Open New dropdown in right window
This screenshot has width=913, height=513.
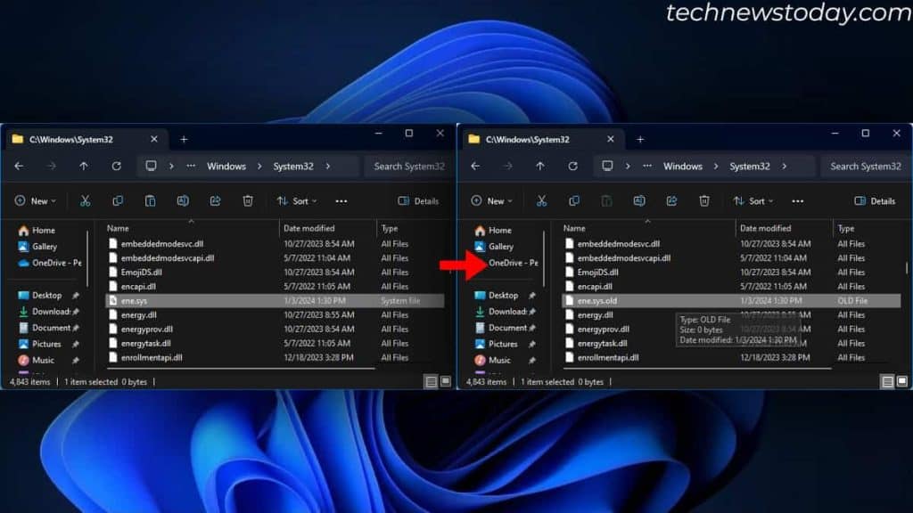(x=492, y=200)
